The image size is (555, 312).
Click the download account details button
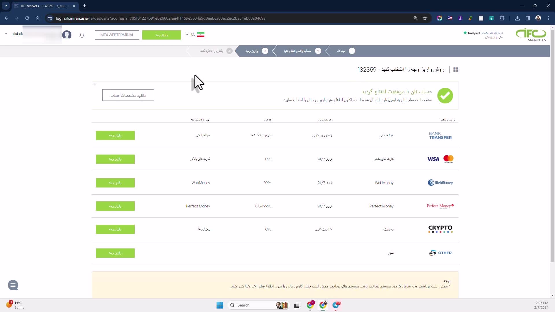point(128,95)
